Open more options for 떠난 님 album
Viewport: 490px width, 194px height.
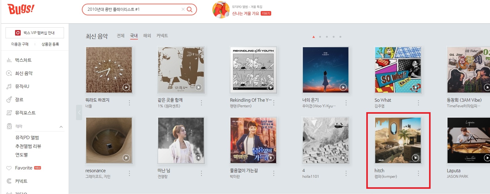[x=201, y=173]
